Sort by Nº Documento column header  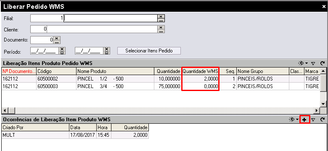[x=19, y=71]
